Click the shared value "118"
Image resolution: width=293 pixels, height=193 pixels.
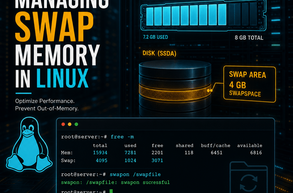(x=189, y=153)
